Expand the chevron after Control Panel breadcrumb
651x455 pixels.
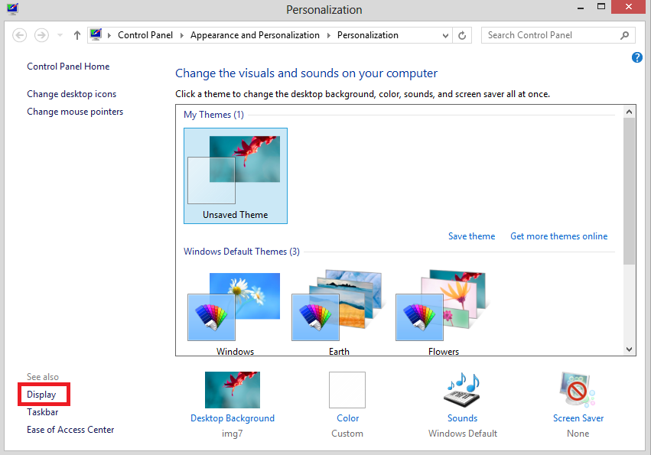[x=182, y=35]
